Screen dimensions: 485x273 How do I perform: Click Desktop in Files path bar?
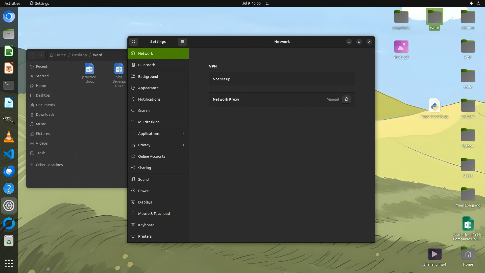(79, 55)
